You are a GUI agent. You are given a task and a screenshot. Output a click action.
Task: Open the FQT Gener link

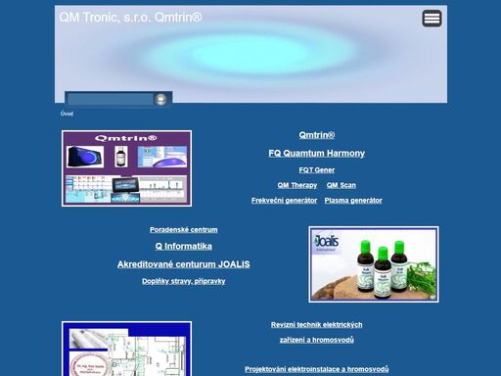coord(317,170)
